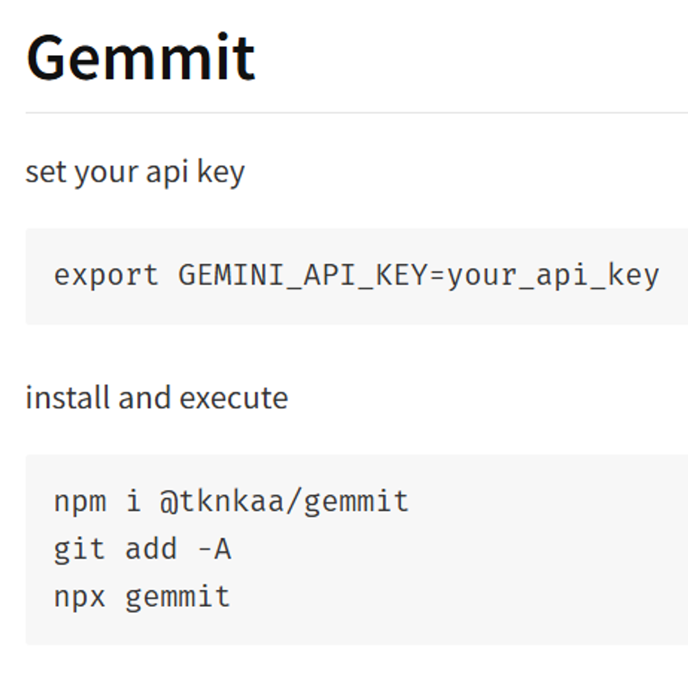Click the word 'execute' in the paragraph

pyautogui.click(x=234, y=398)
